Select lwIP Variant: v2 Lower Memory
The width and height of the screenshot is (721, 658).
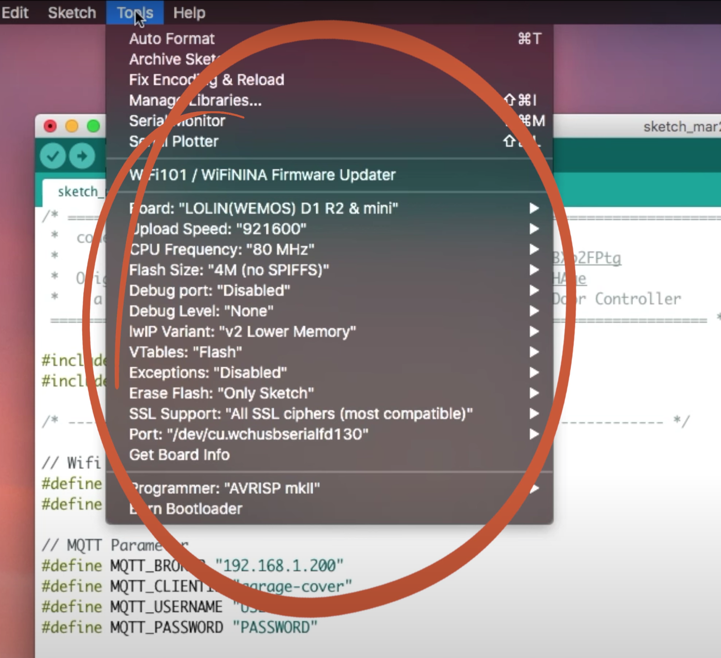tap(329, 331)
